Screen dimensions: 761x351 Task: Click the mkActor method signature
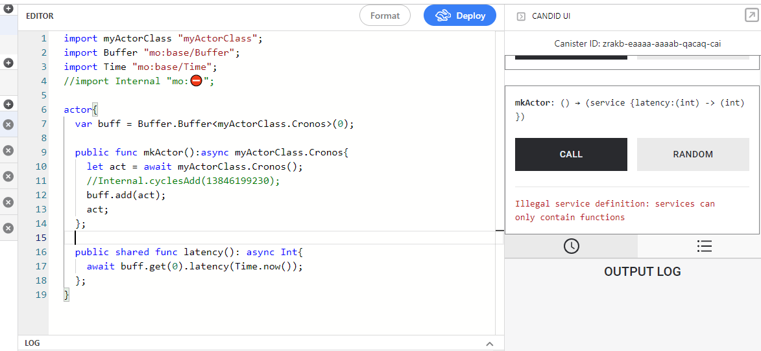(629, 110)
